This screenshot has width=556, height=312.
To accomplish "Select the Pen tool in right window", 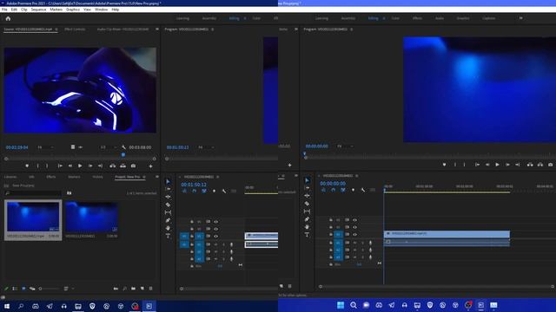I will (307, 219).
